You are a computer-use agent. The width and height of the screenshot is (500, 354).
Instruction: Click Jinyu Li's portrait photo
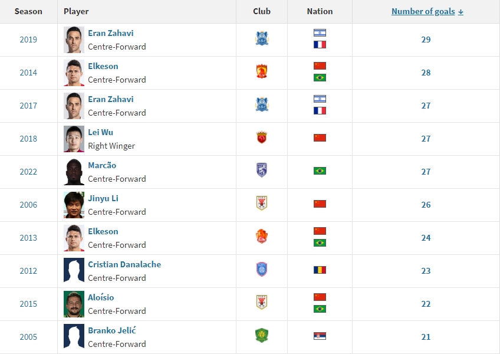point(74,205)
